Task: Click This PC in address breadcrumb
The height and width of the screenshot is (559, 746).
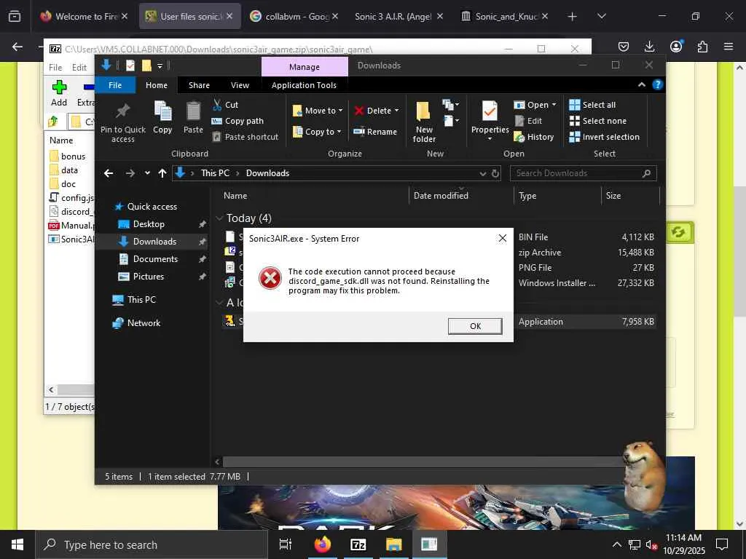Action: (215, 173)
